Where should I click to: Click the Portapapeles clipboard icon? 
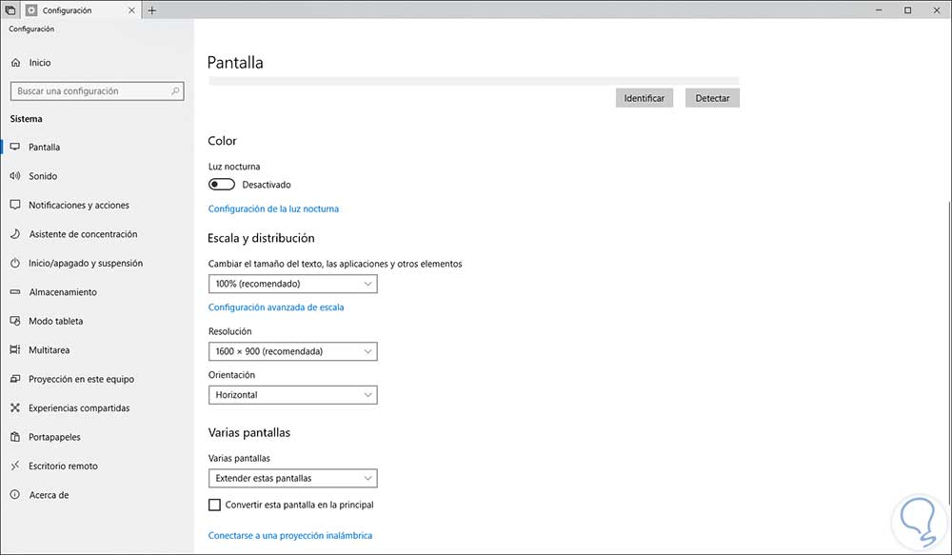coord(15,438)
